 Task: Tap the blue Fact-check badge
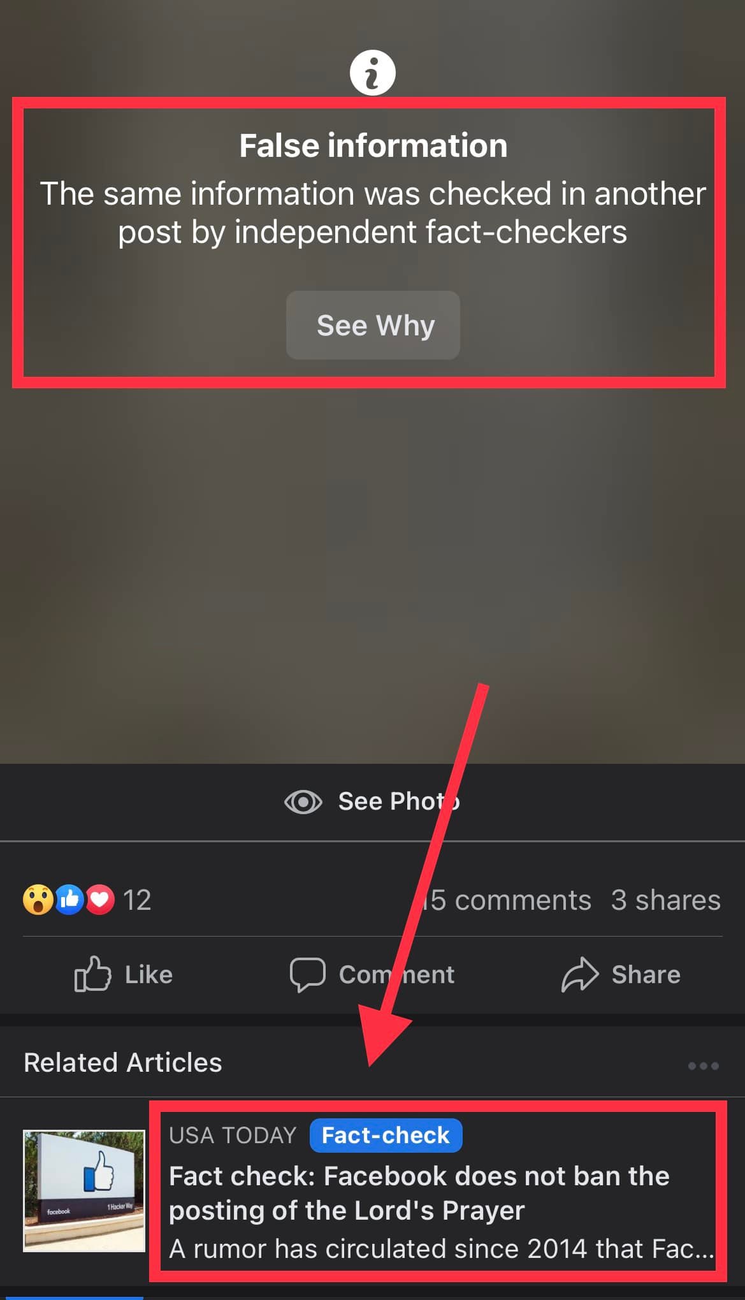[386, 1136]
